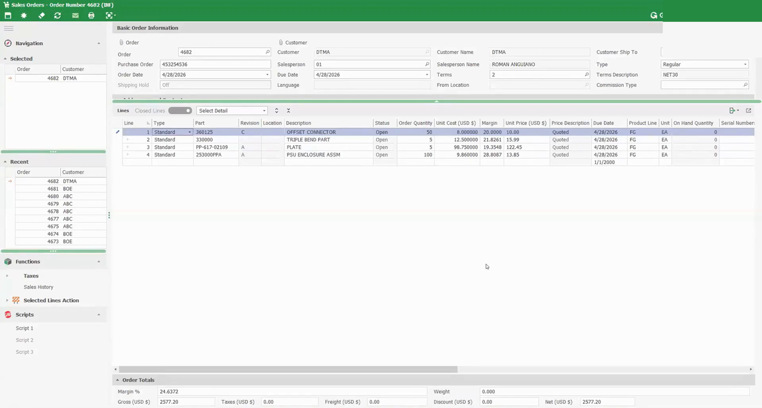Click the horizontal scrollbar thumb
Screen dimensions: 762x408
pos(289,369)
